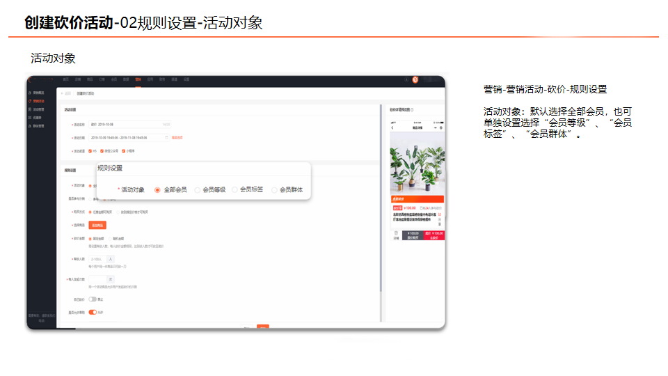Toggle the 微信公众号 channel checkbox
The width and height of the screenshot is (668, 376).
point(102,151)
